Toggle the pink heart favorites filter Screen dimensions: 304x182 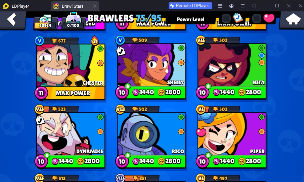tap(269, 18)
